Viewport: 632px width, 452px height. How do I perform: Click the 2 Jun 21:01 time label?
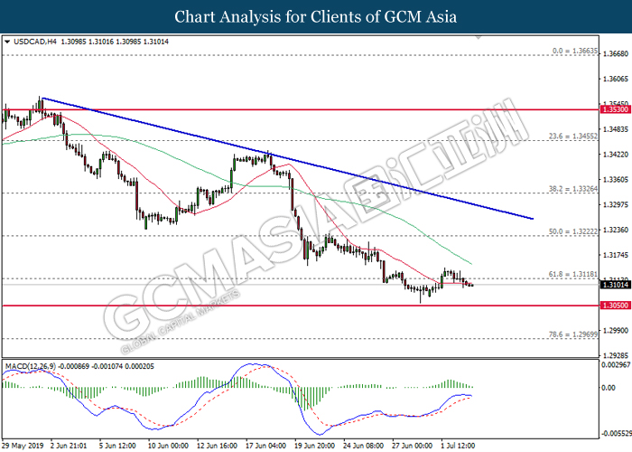(x=69, y=446)
